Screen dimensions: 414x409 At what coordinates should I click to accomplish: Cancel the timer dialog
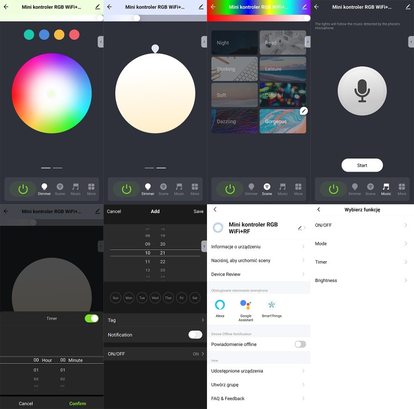point(26,403)
